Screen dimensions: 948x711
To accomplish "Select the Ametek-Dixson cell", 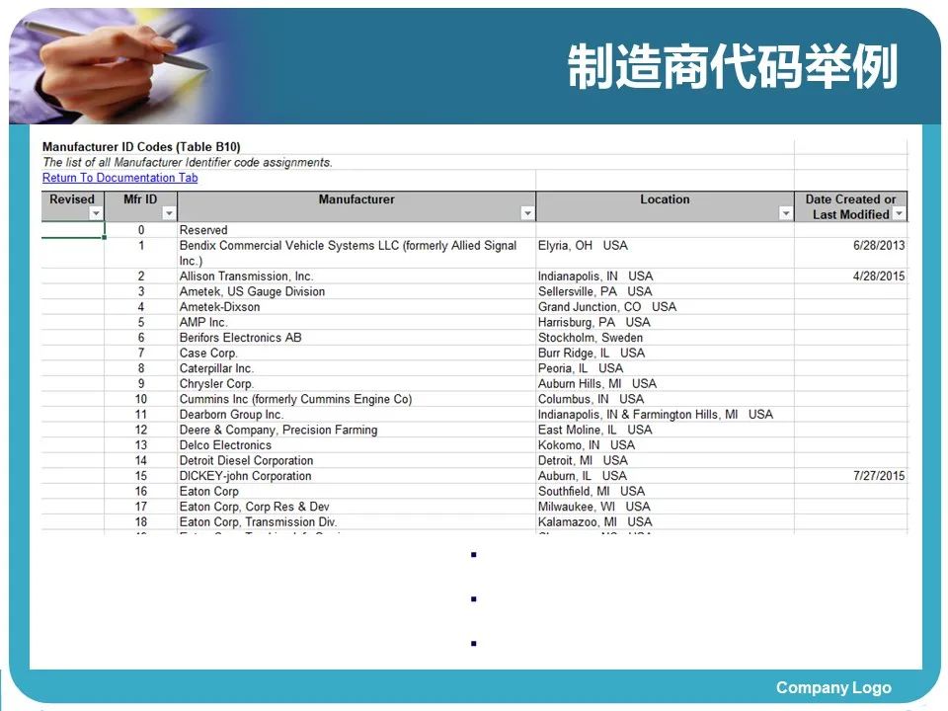I will (356, 307).
